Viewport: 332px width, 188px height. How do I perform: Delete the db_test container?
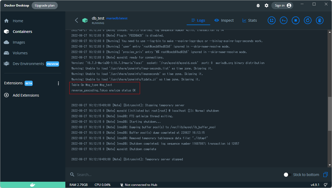[x=320, y=20]
